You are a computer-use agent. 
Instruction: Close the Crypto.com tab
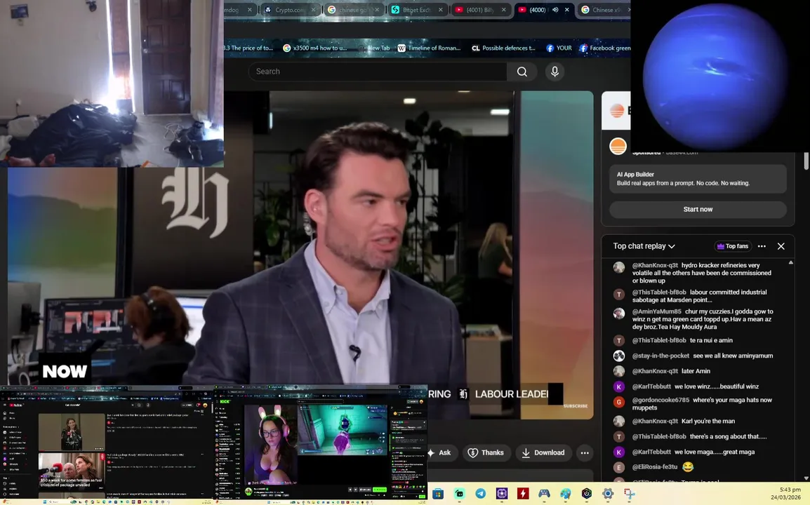pyautogui.click(x=313, y=10)
